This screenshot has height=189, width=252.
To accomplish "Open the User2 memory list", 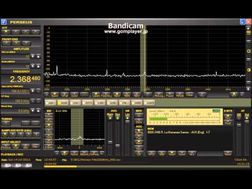I will click(x=182, y=153).
